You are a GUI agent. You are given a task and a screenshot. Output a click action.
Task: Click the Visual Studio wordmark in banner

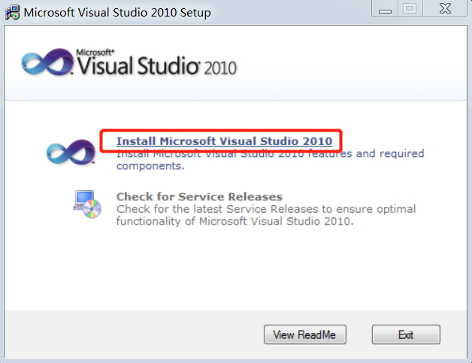[137, 67]
